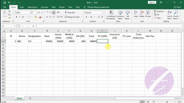Increase font size with the larger A icon
The width and height of the screenshot is (184, 103).
39,13
